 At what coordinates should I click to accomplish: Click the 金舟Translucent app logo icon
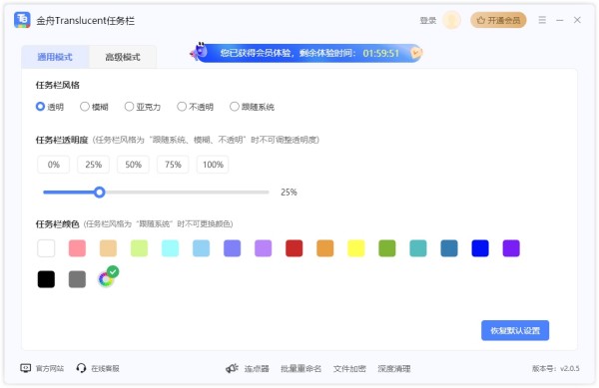[x=22, y=20]
